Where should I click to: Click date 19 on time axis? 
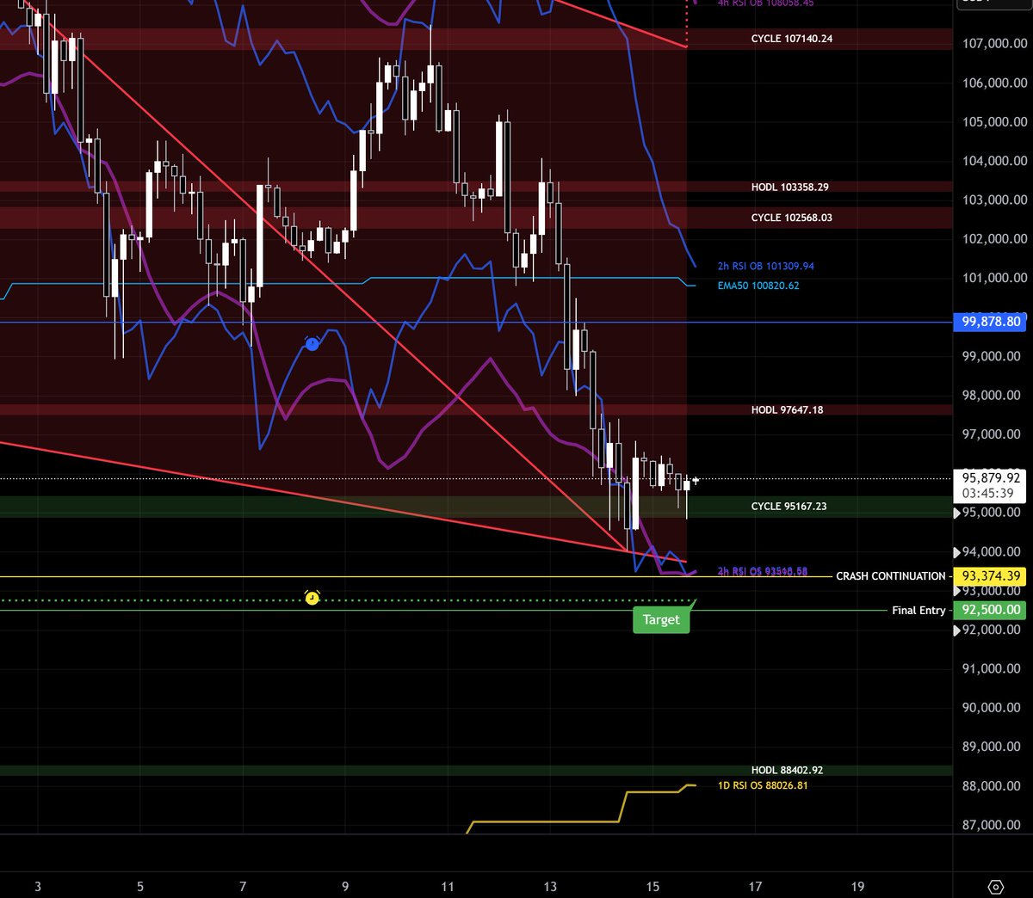tap(857, 886)
